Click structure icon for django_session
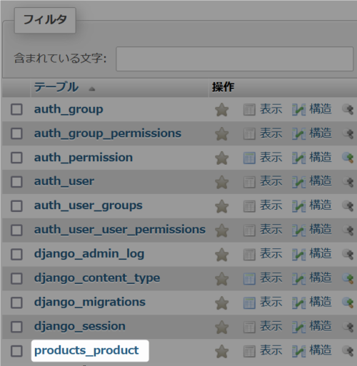 (298, 327)
